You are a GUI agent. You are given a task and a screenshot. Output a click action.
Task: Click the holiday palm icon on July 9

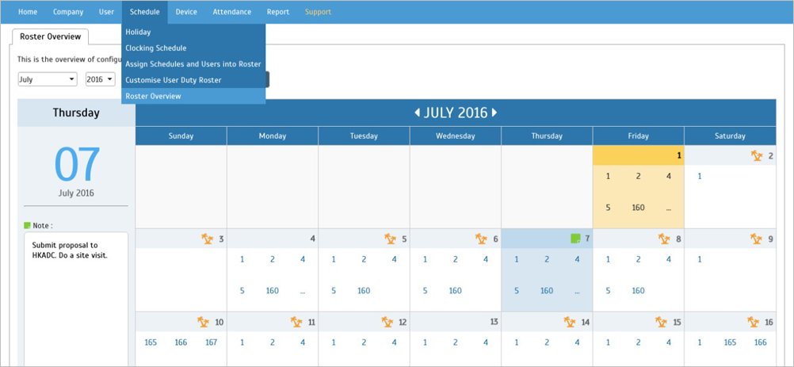[757, 239]
